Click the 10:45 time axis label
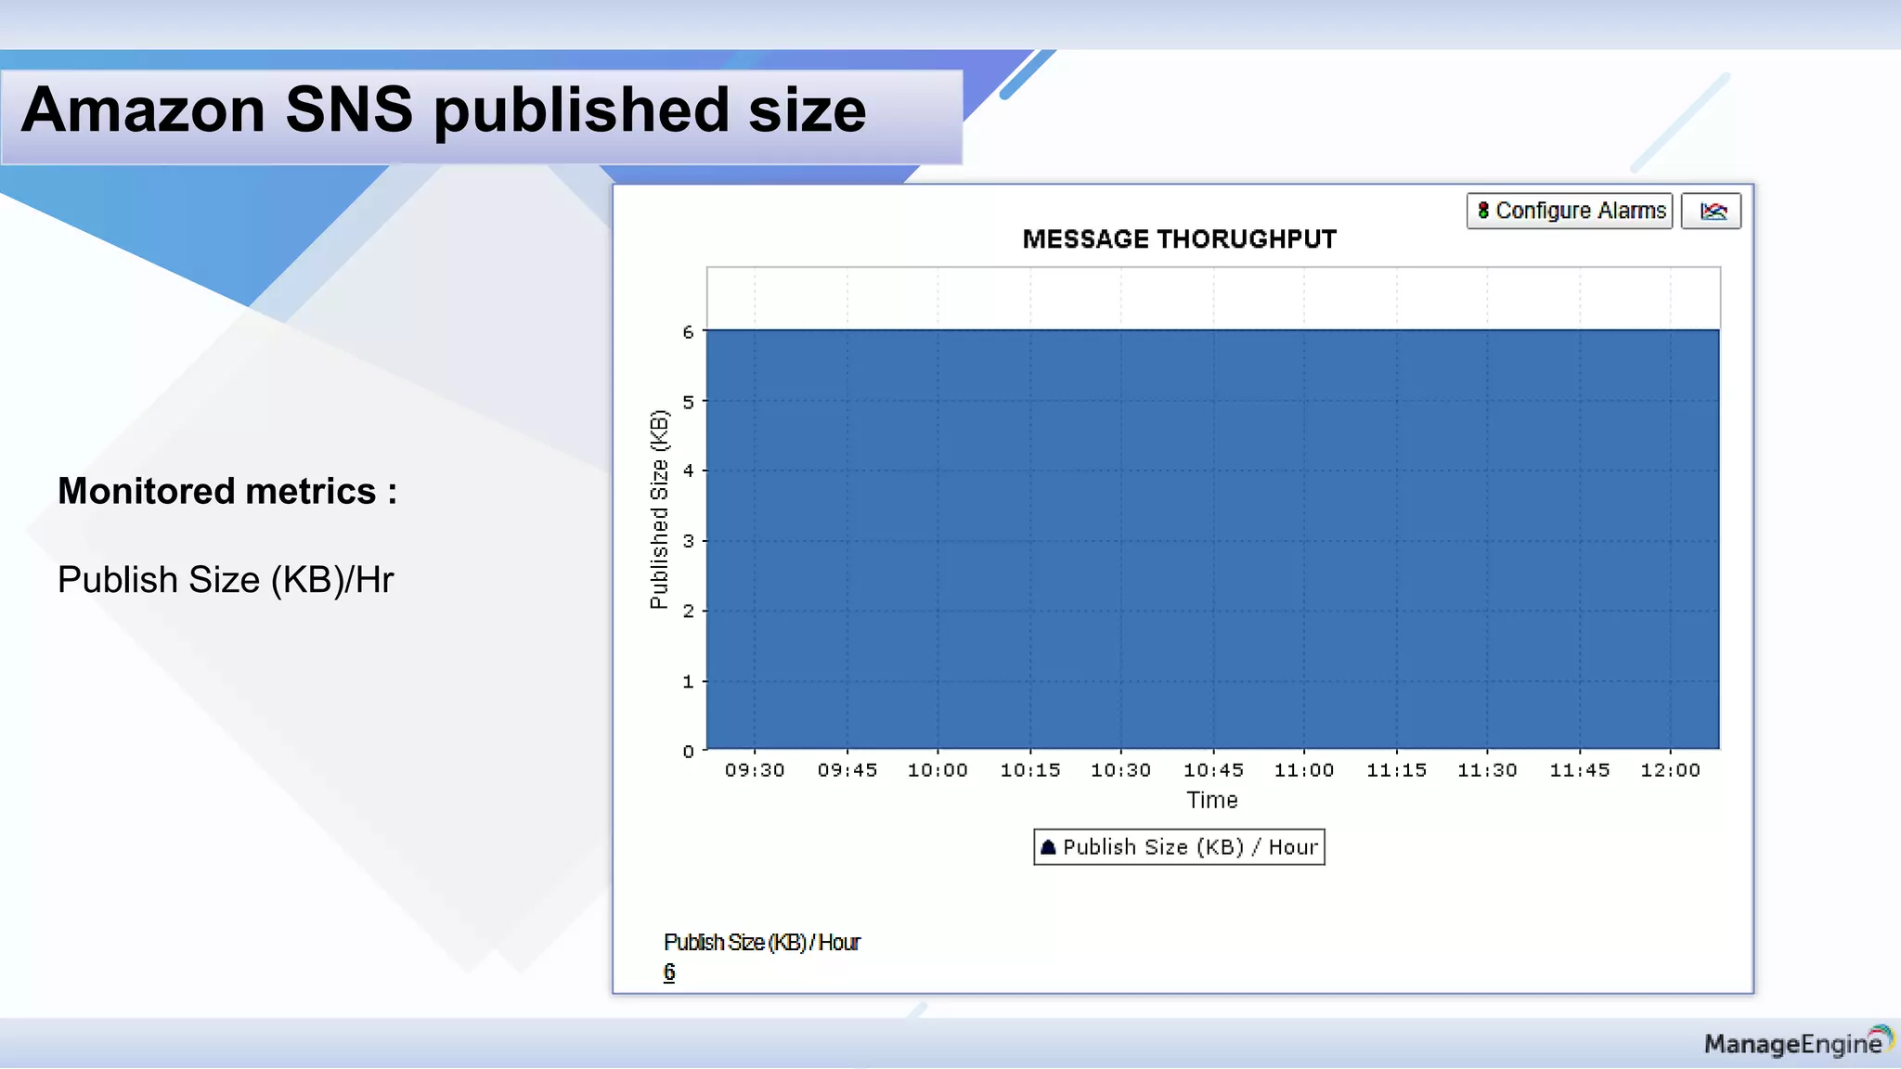Screen dimensions: 1901x1069 tap(1213, 770)
